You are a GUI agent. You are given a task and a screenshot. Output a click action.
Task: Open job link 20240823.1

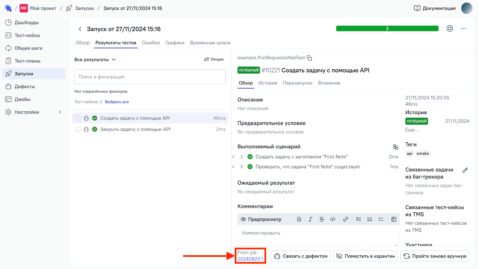pos(250,259)
